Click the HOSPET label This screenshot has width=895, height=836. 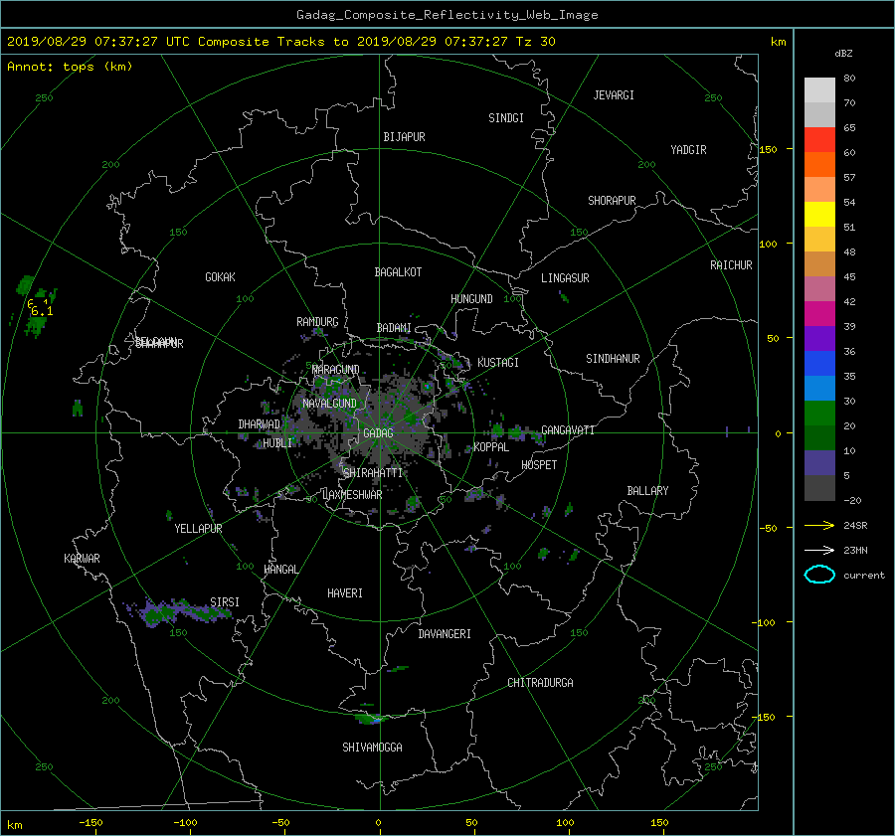[539, 465]
